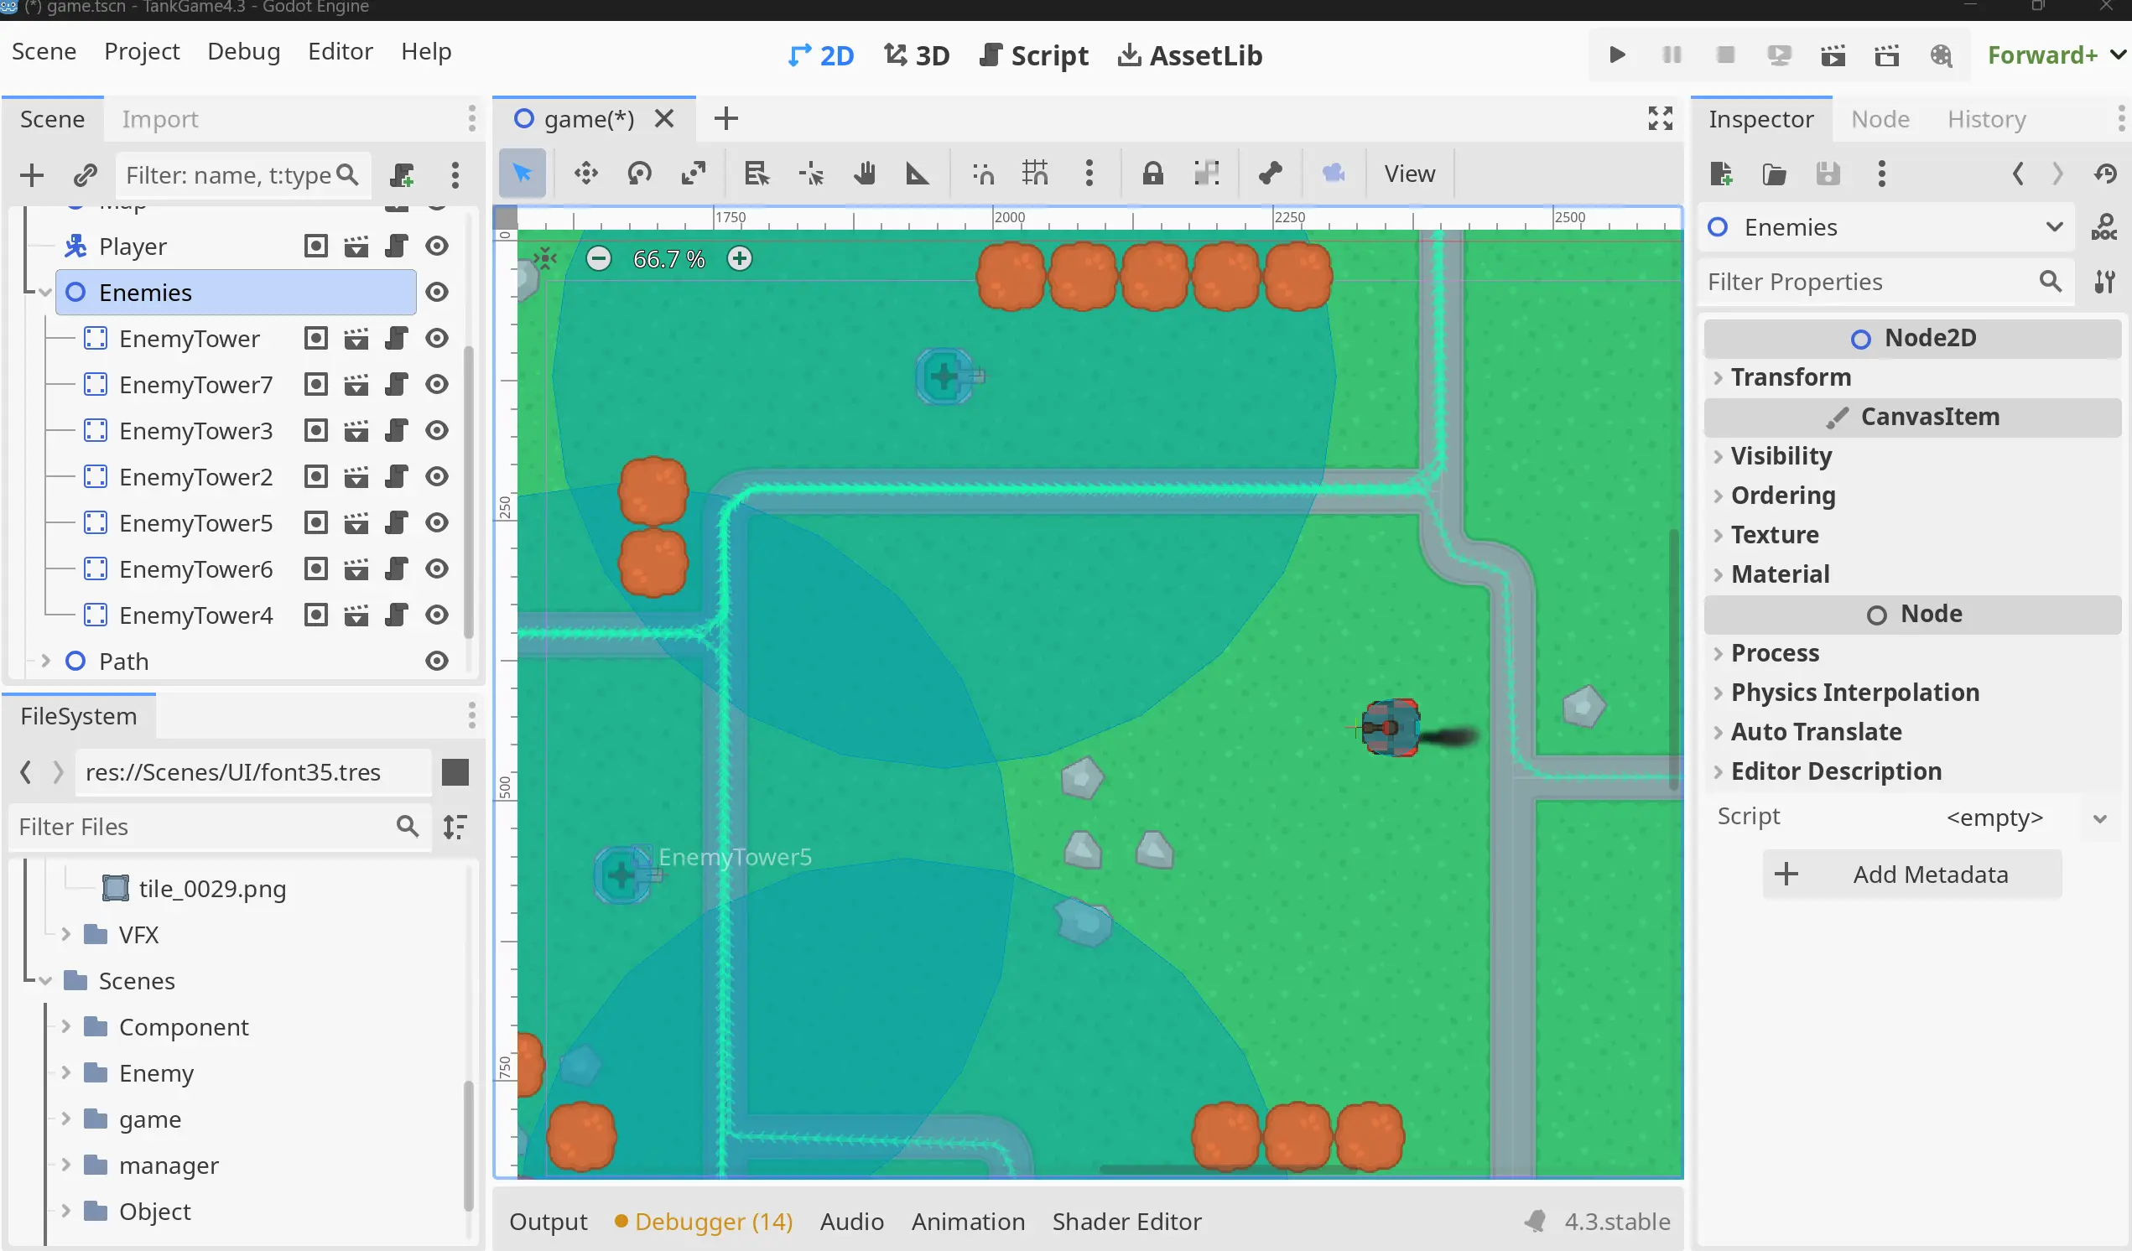Zoom in with the plus button
This screenshot has height=1251, width=2132.
point(740,259)
